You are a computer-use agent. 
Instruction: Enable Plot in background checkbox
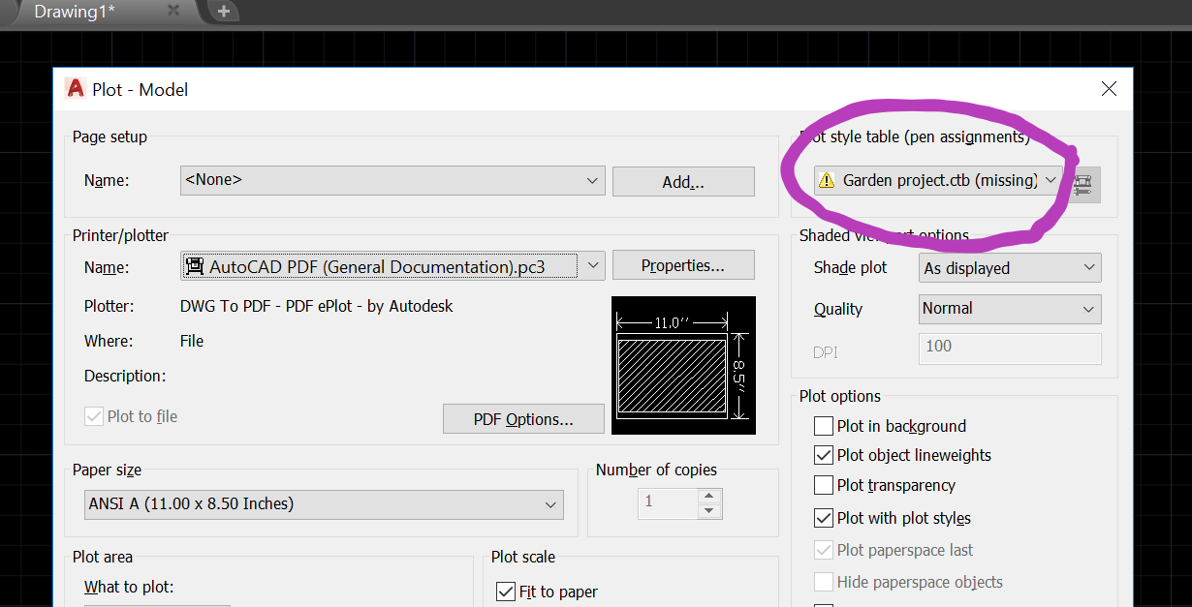(824, 426)
